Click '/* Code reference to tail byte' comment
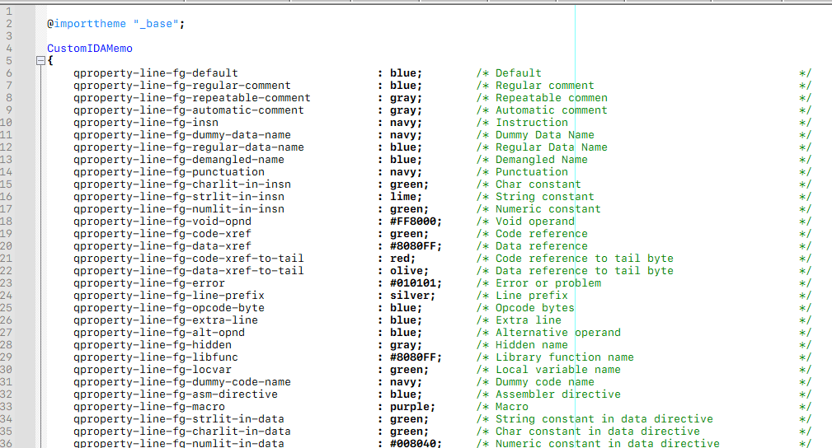This screenshot has height=448, width=832. click(575, 259)
